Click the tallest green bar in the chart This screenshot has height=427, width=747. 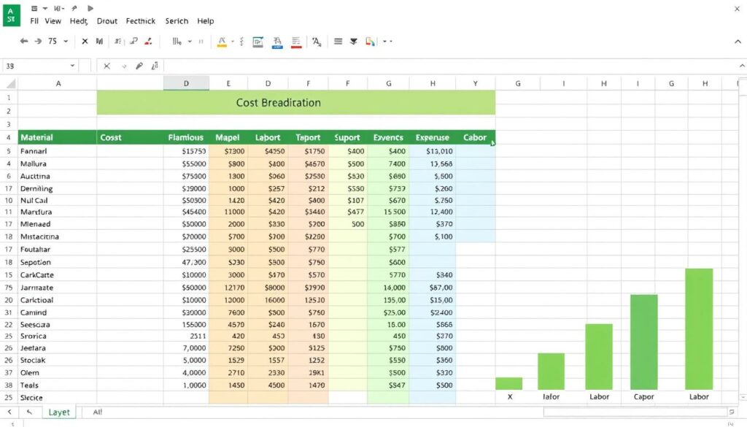[x=699, y=329]
